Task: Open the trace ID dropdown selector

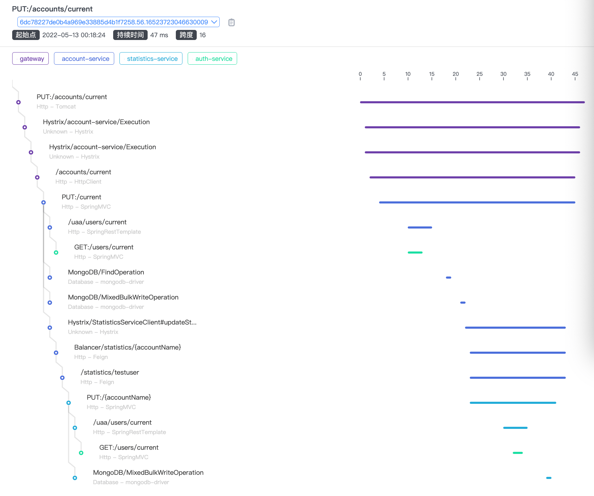Action: 118,22
